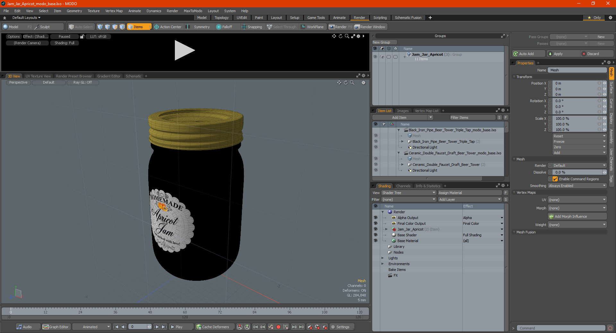This screenshot has height=333, width=616.
Task: Go to first frame
Action: 116,327
